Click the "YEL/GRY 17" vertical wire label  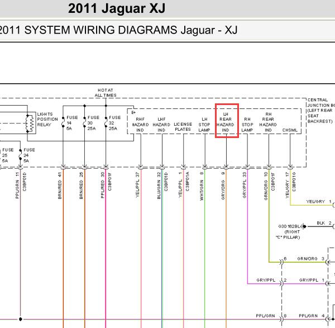[x=288, y=185]
